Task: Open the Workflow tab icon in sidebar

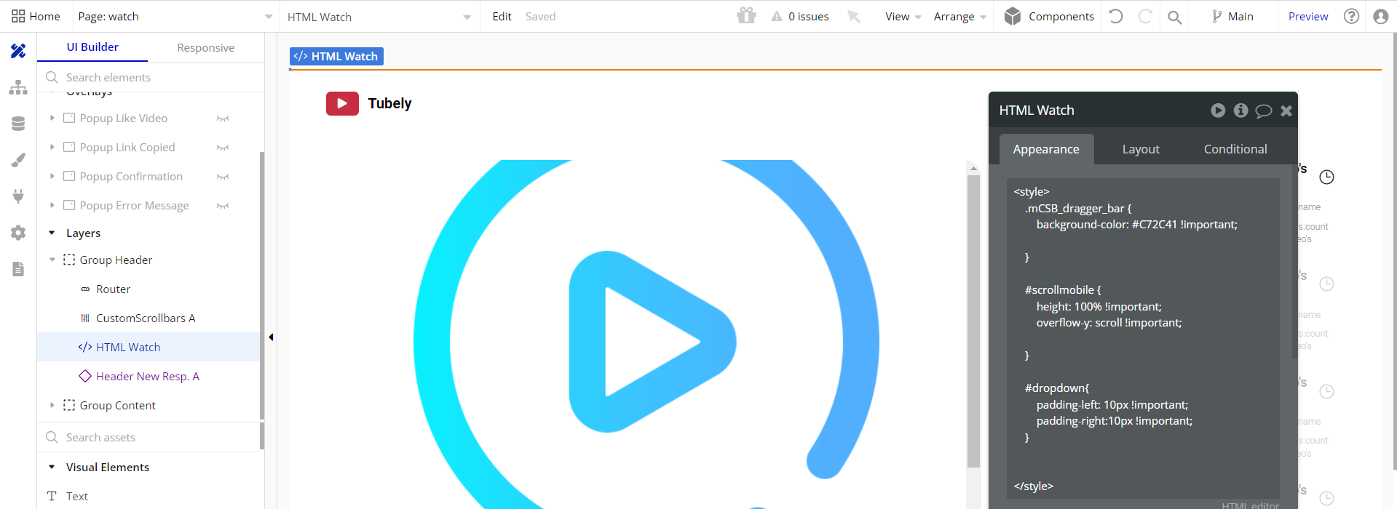Action: (18, 87)
